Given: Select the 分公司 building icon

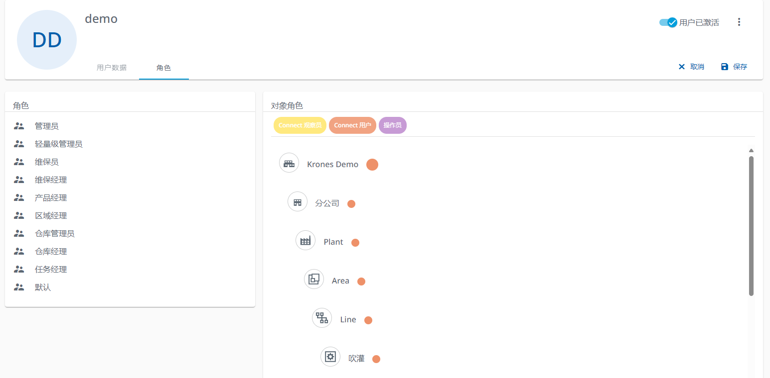Looking at the screenshot, I should pyautogui.click(x=298, y=201).
